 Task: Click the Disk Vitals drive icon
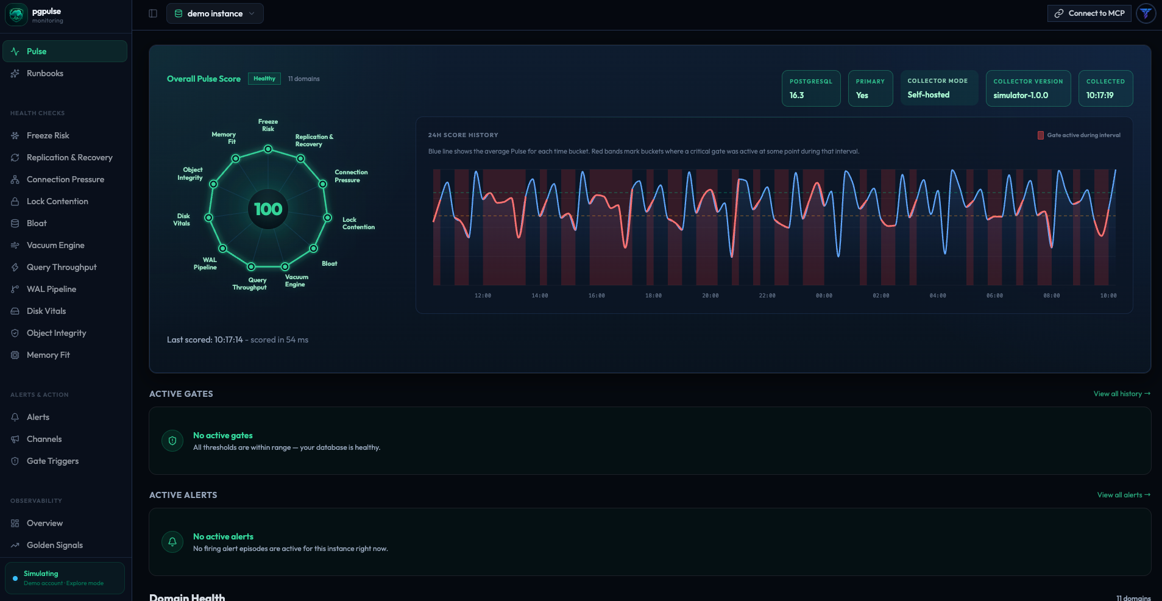pos(15,311)
